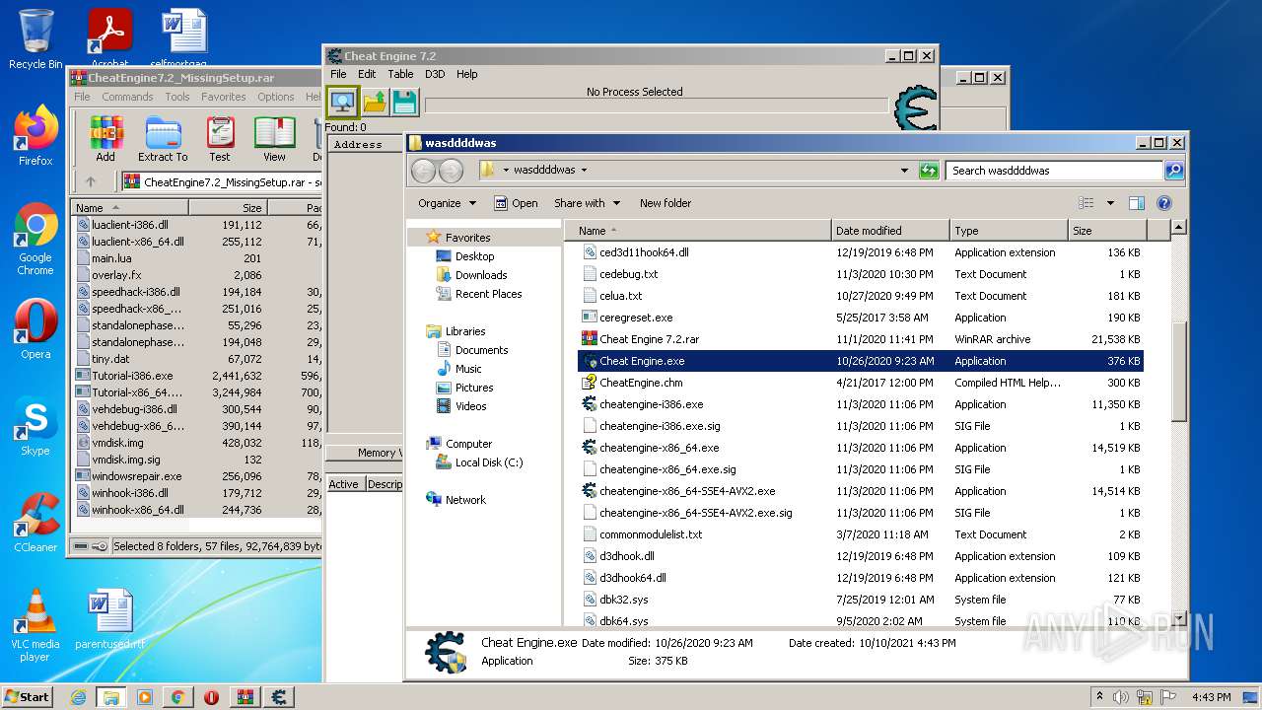Screen dimensions: 1262x710
Task: Click the WinRAR Test icon
Action: 220,139
